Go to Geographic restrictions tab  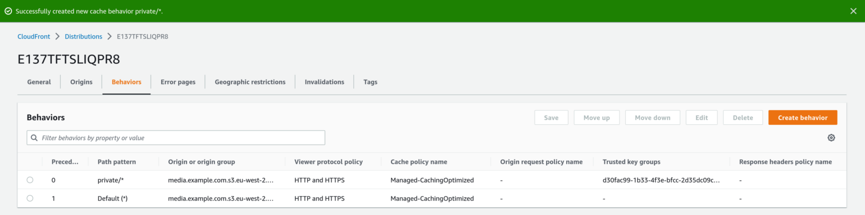pos(250,82)
